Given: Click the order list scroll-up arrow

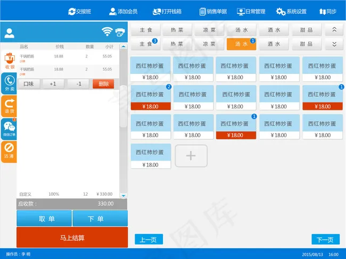Looking at the screenshot, I should (123, 47).
